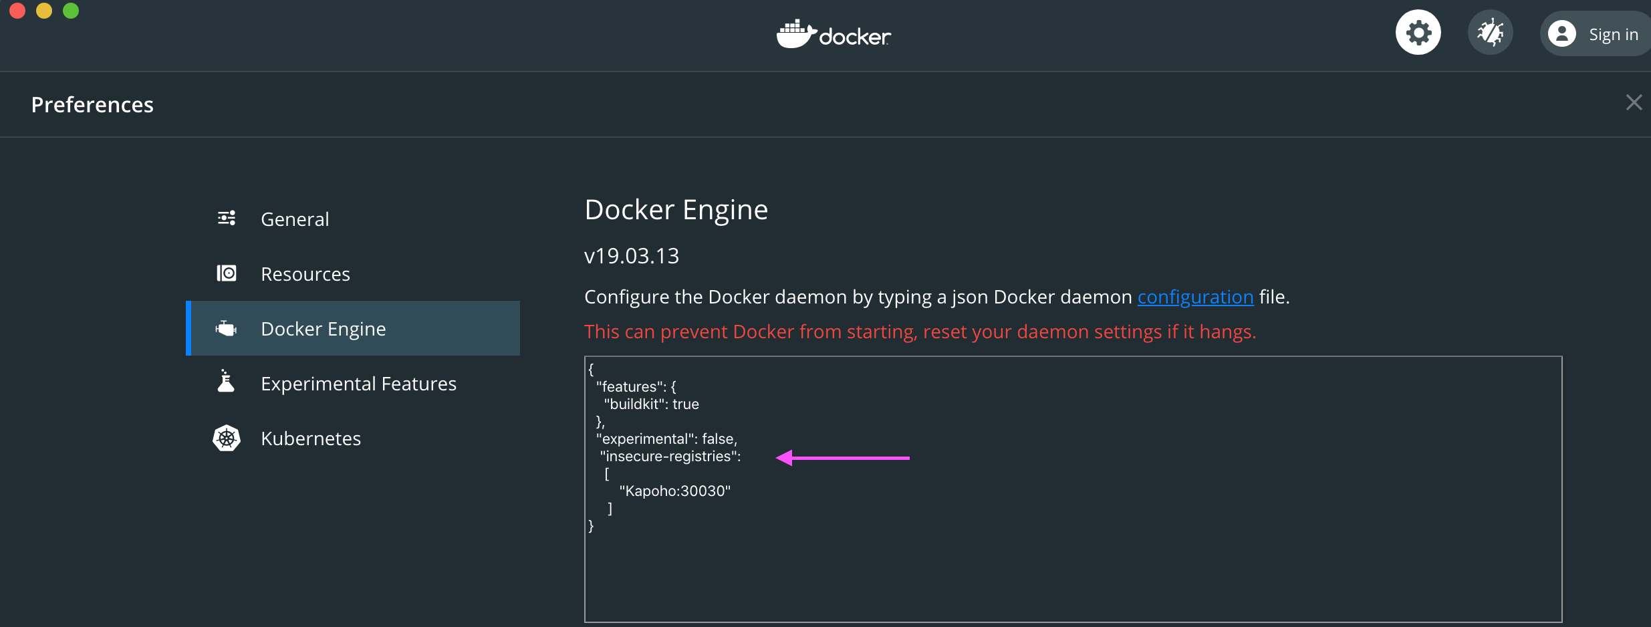This screenshot has height=627, width=1651.
Task: Follow the configuration hyperlink
Action: (x=1195, y=297)
